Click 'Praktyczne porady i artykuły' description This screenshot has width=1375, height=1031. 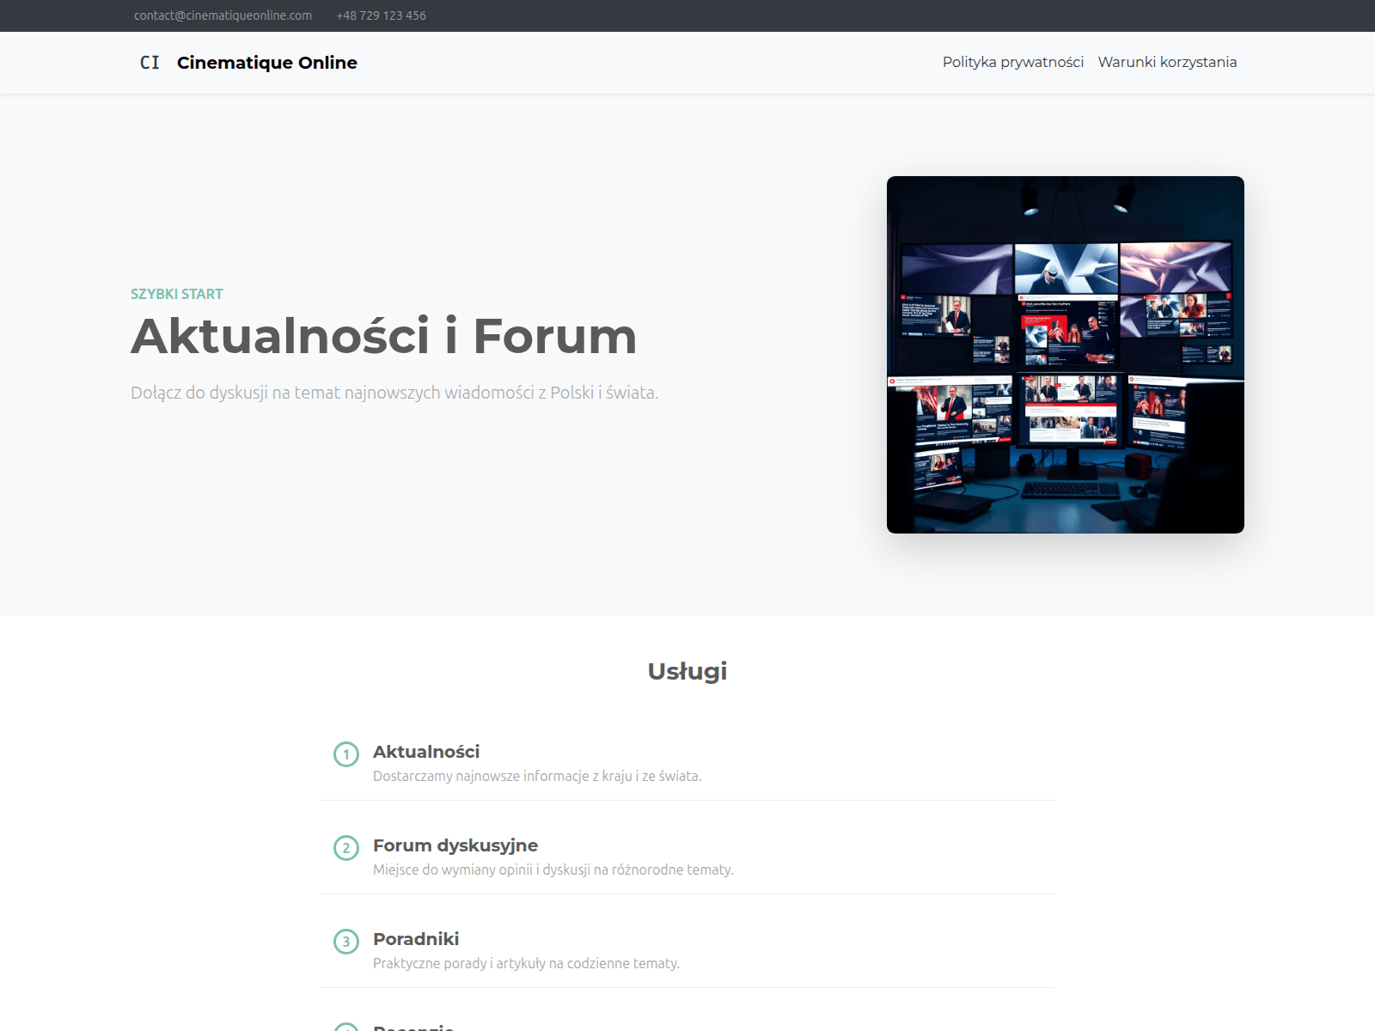(x=459, y=963)
